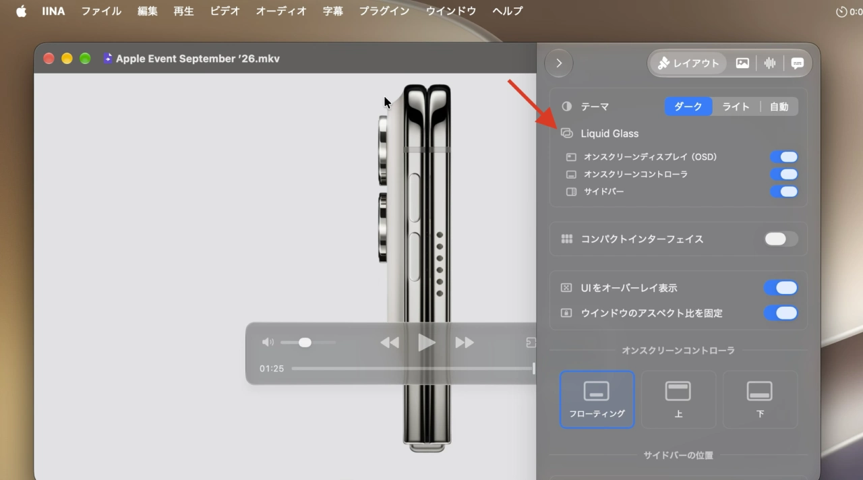Click the サイドバー row icon
This screenshot has width=863, height=480.
571,191
